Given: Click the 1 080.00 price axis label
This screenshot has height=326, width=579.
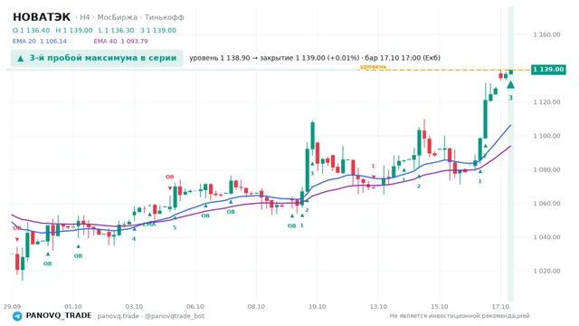Looking at the screenshot, I should (x=546, y=169).
